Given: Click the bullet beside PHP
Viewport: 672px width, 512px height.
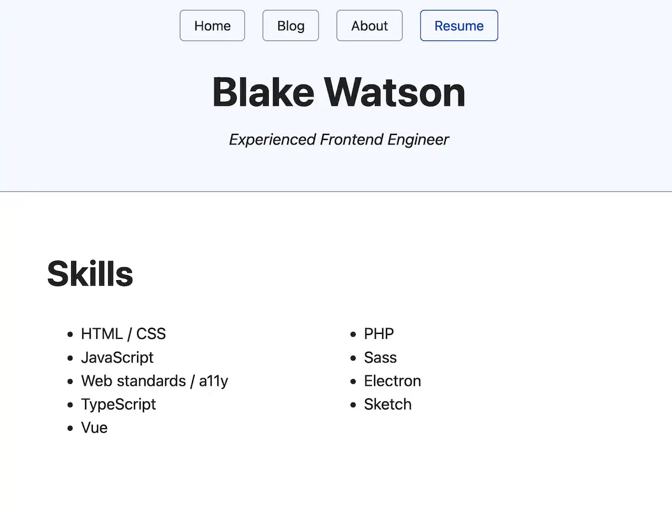Looking at the screenshot, I should coord(353,334).
